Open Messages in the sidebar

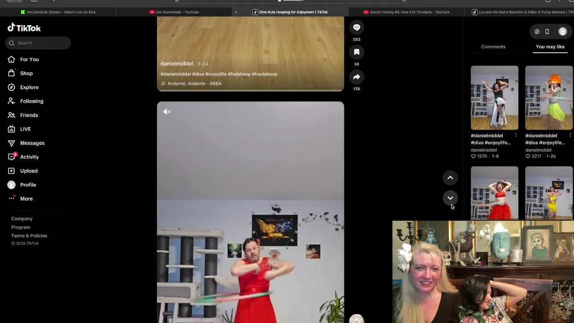pyautogui.click(x=32, y=143)
